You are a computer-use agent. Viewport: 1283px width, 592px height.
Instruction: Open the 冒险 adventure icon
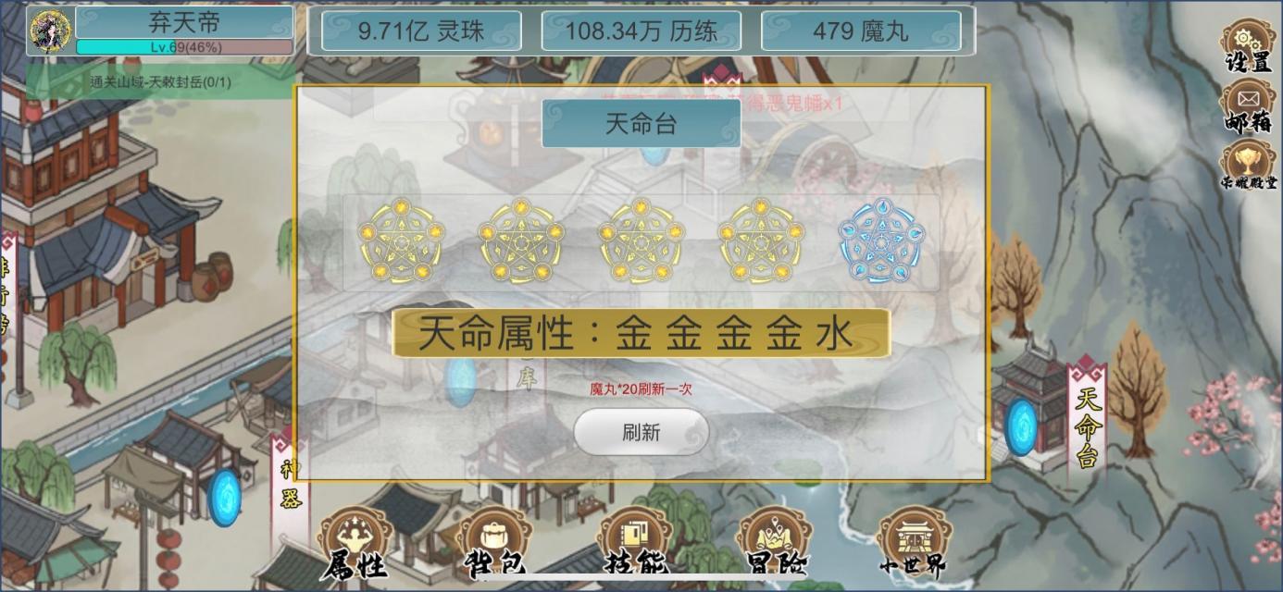(x=774, y=544)
